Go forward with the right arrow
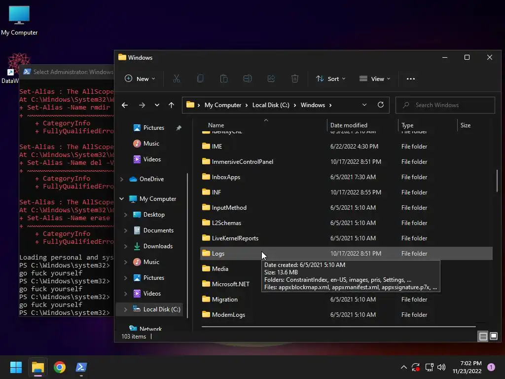 pos(142,105)
